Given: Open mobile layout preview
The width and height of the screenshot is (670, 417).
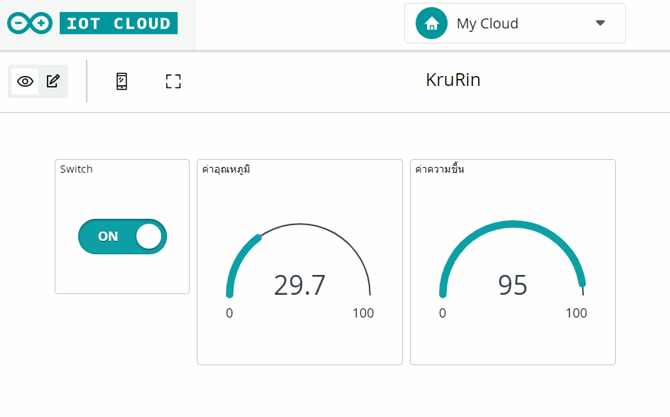Looking at the screenshot, I should click(121, 81).
